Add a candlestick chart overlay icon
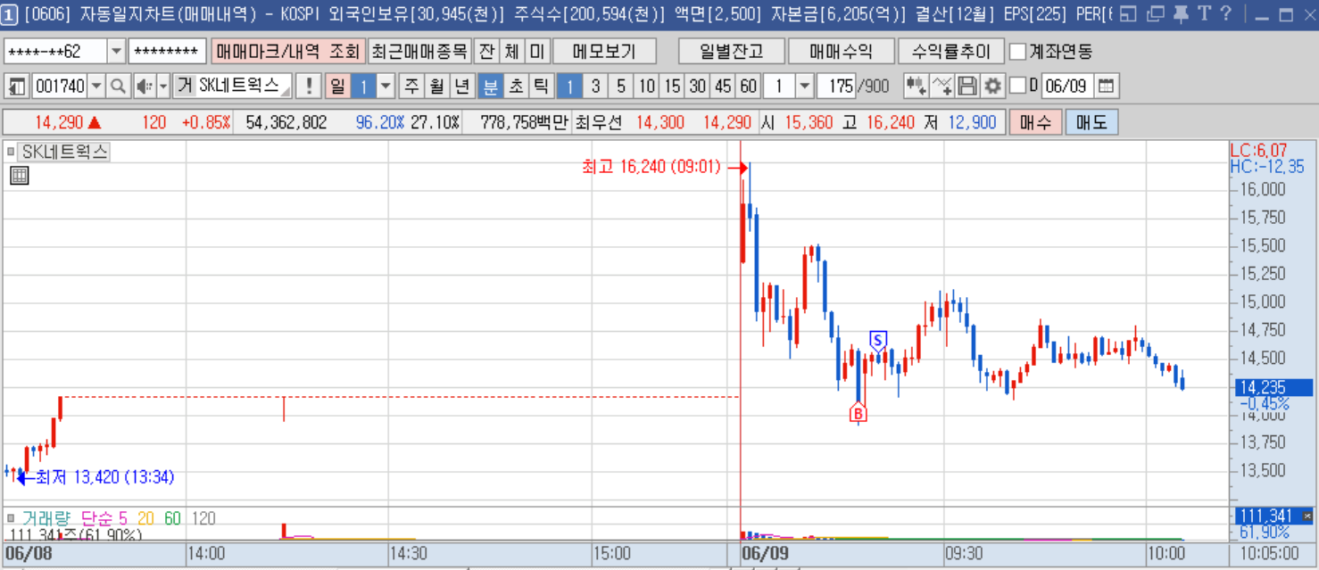 pyautogui.click(x=916, y=87)
